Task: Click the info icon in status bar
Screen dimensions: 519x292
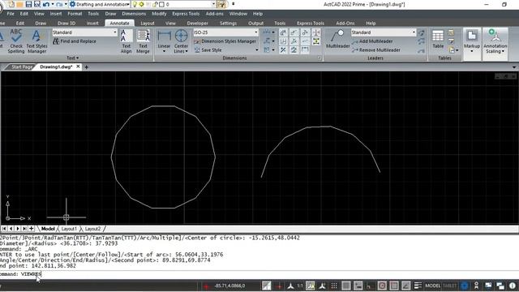Action: pos(513,286)
